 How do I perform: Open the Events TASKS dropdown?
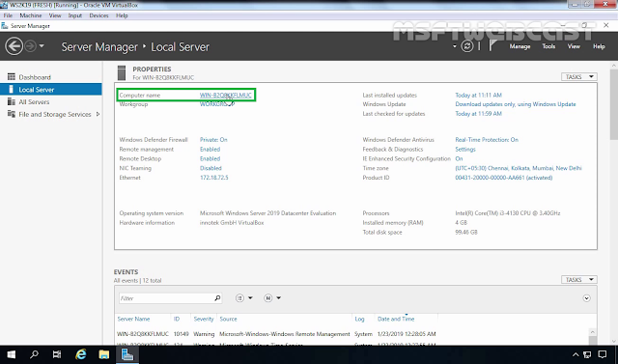pyautogui.click(x=579, y=280)
